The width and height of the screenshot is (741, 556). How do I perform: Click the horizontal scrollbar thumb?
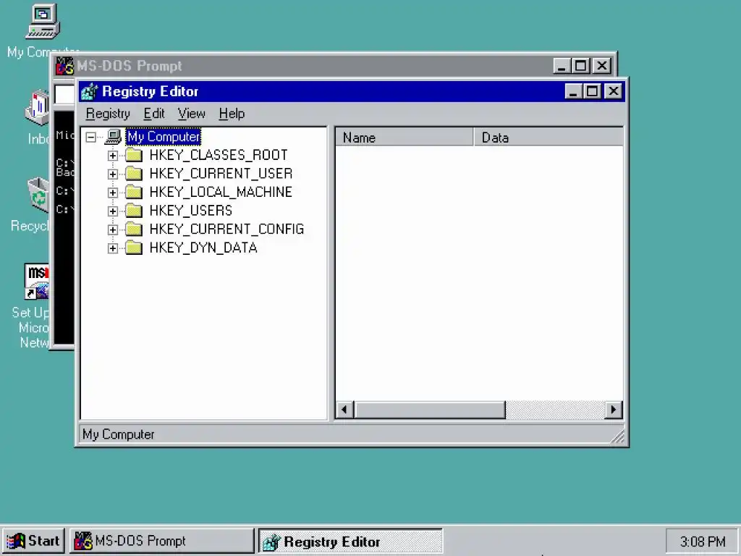click(x=430, y=410)
